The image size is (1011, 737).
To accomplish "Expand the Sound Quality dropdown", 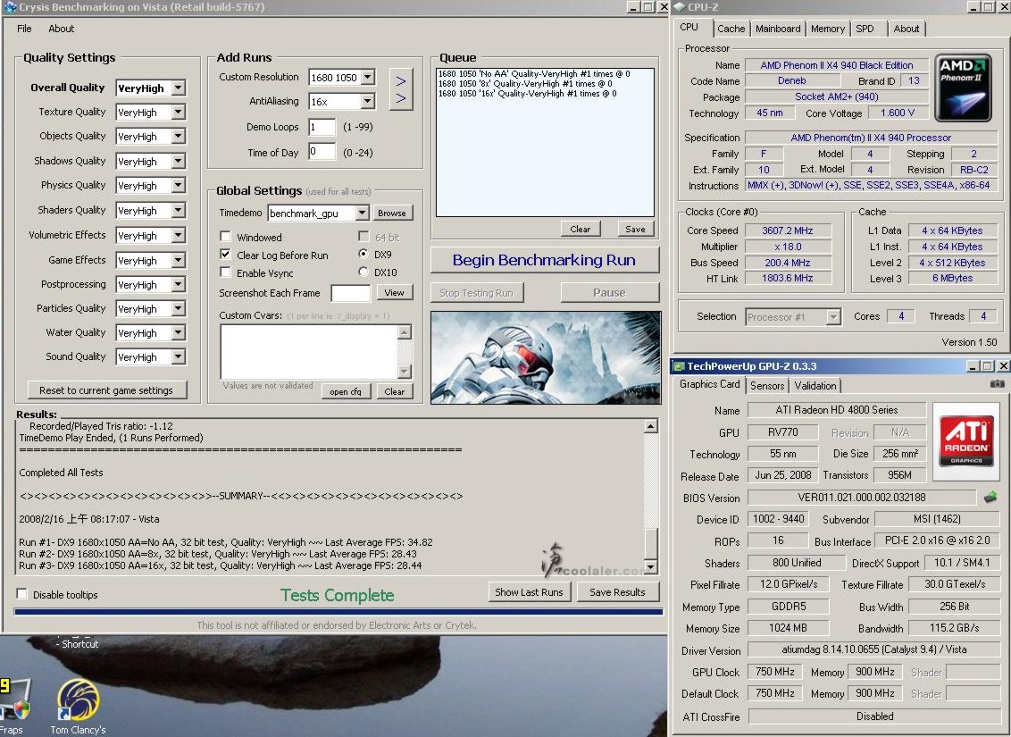I will [179, 356].
